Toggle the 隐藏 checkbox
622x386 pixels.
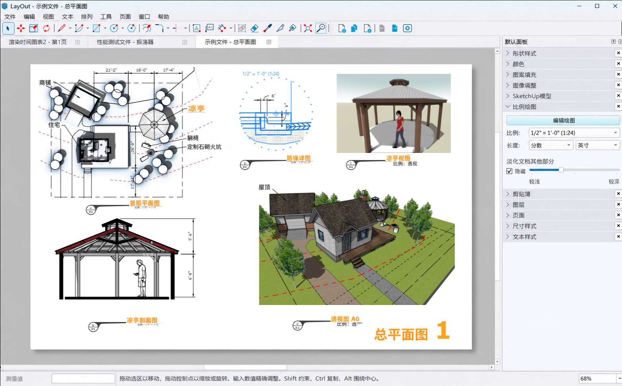point(509,171)
